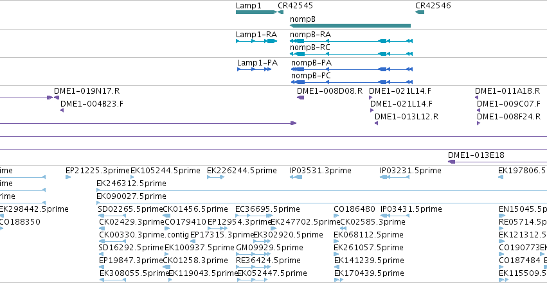Click EST CK01258.3prime

[166, 268]
